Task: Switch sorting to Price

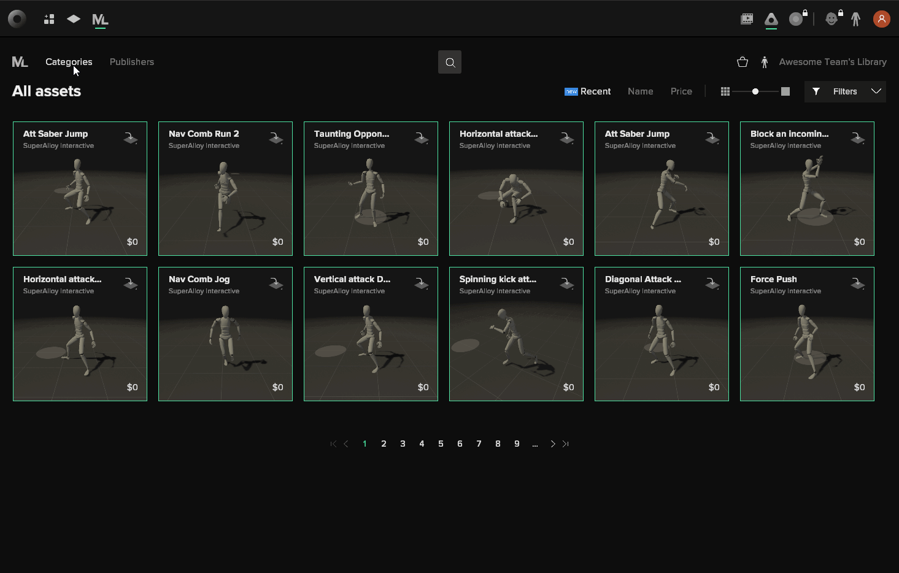Action: (681, 91)
